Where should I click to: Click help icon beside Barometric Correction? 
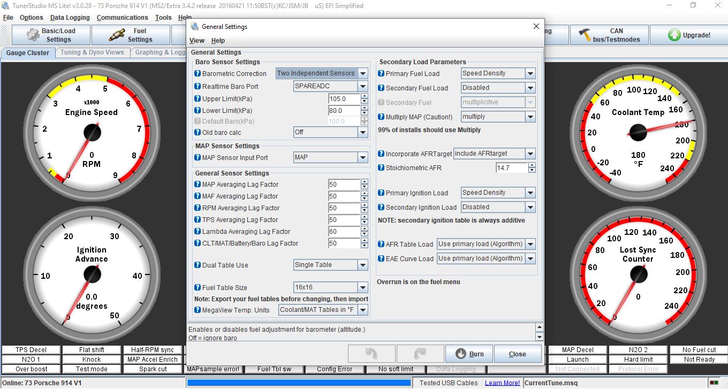(x=198, y=74)
